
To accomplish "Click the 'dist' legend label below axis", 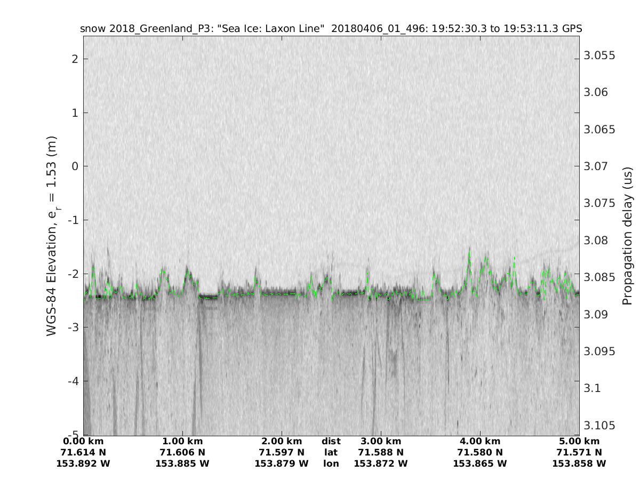I will coord(331,441).
